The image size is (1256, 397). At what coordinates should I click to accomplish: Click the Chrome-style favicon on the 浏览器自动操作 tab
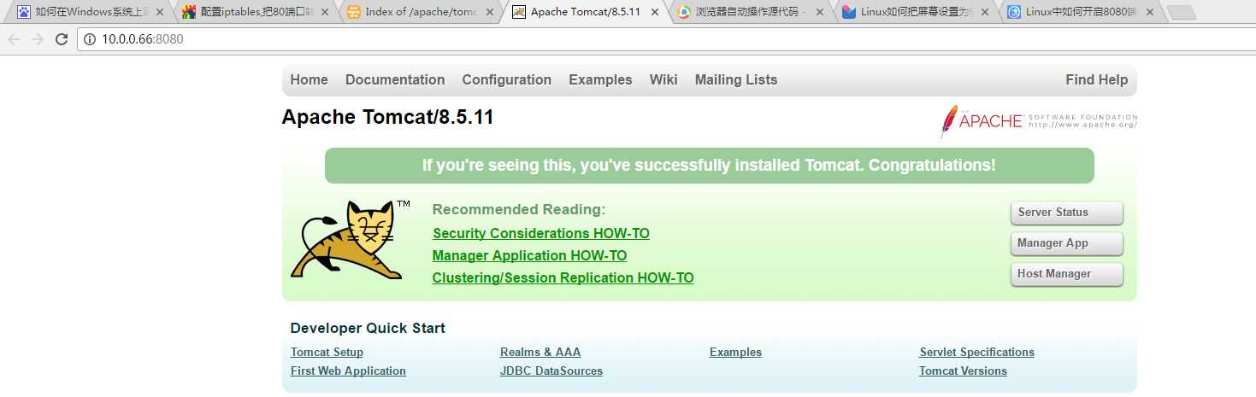(x=684, y=12)
